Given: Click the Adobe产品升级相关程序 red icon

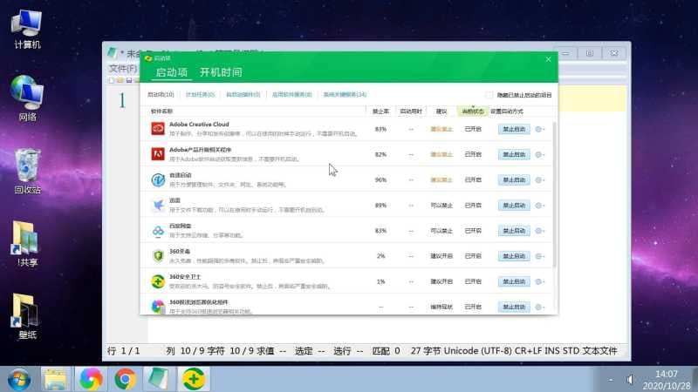Looking at the screenshot, I should click(x=158, y=154).
